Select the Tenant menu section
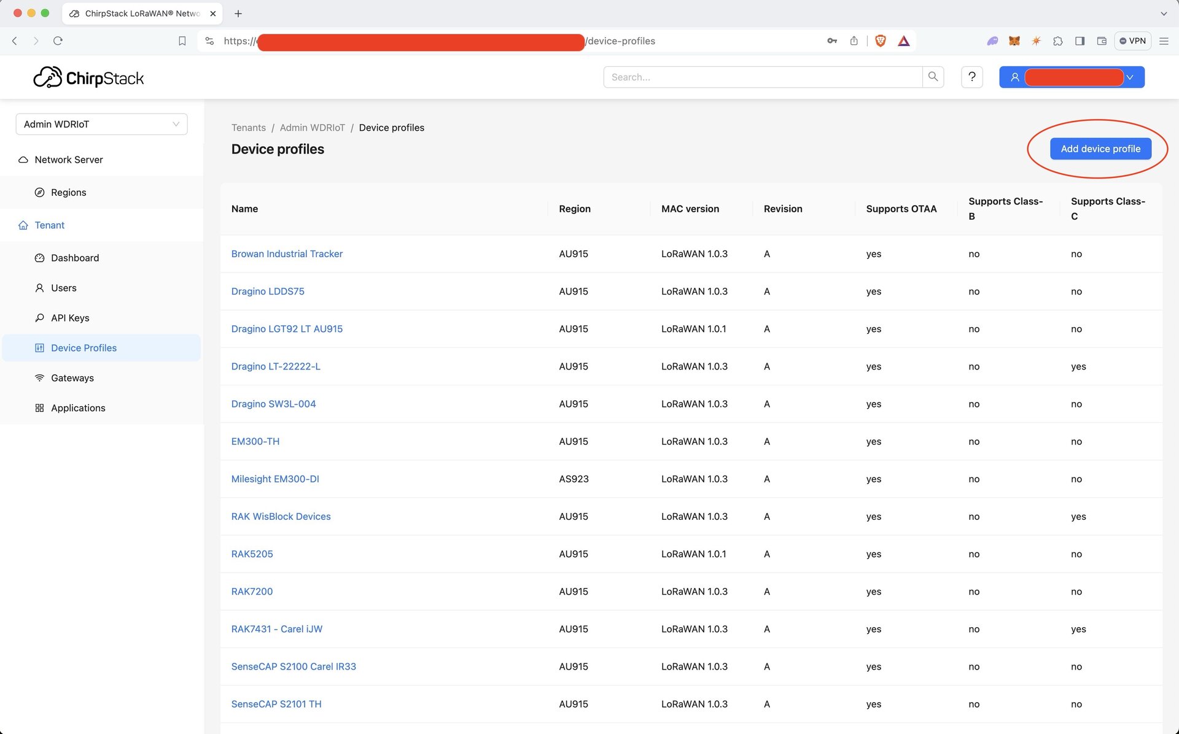This screenshot has width=1179, height=734. [102, 225]
